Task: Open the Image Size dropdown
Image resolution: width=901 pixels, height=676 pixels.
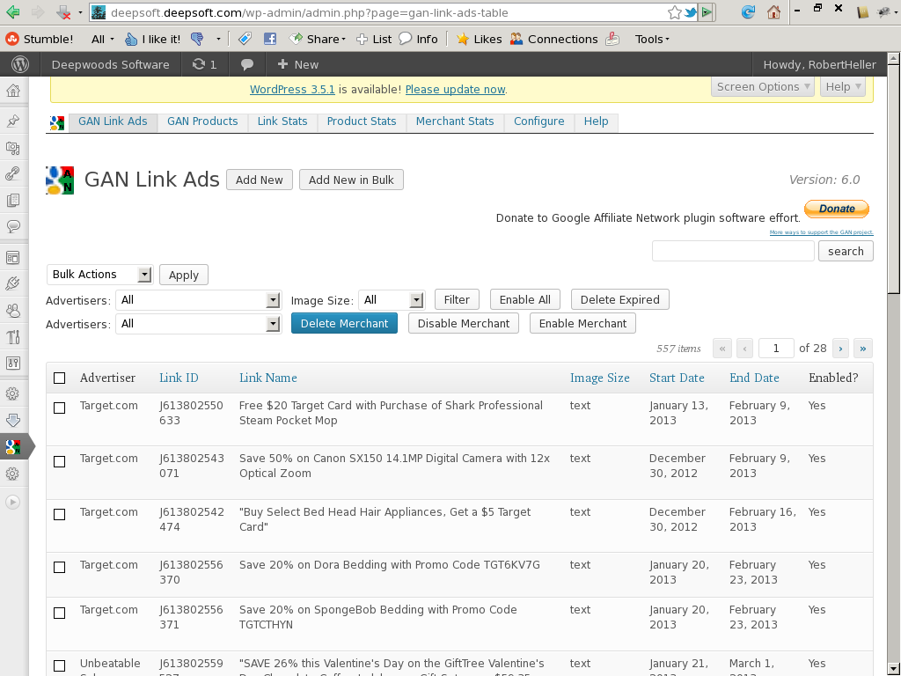Action: 392,300
